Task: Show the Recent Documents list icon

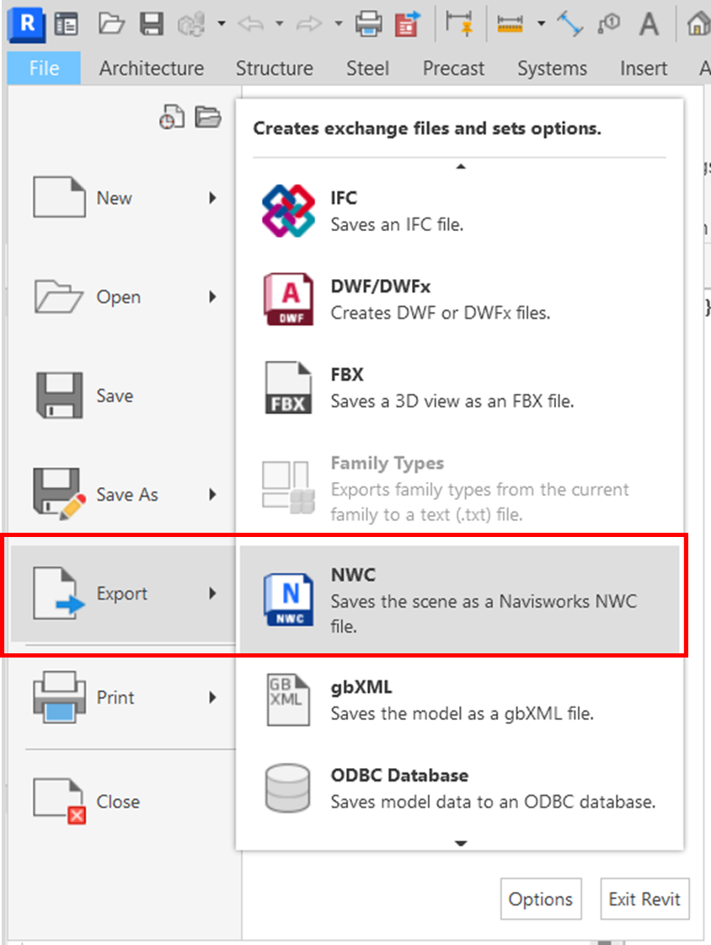Action: tap(171, 118)
